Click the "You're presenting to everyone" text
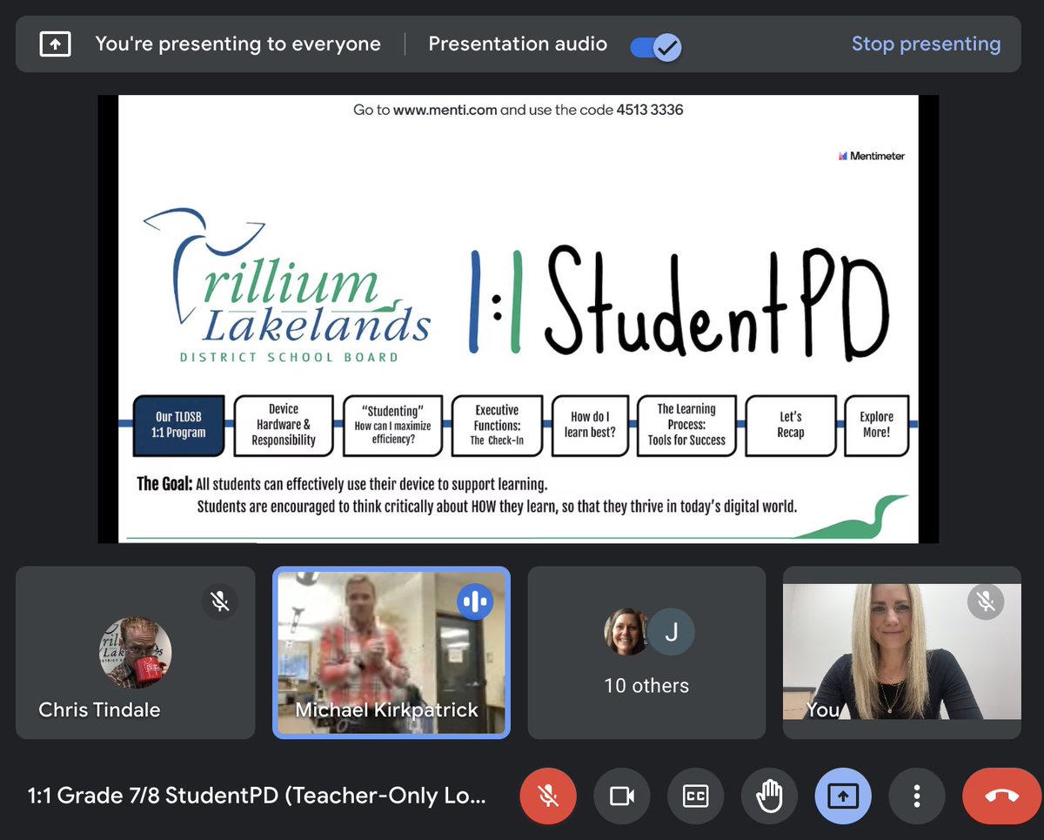The width and height of the screenshot is (1044, 840). click(238, 44)
